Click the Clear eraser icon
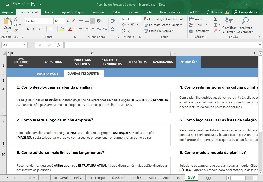The image size is (263, 182). [x=216, y=31]
